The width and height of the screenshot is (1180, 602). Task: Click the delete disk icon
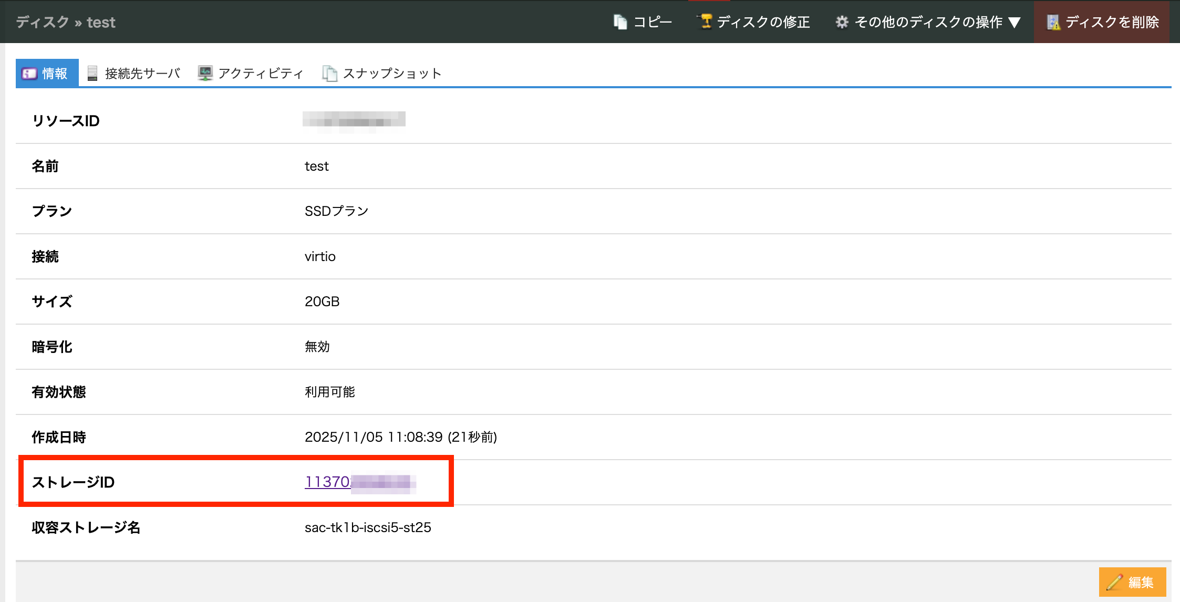tap(1053, 22)
